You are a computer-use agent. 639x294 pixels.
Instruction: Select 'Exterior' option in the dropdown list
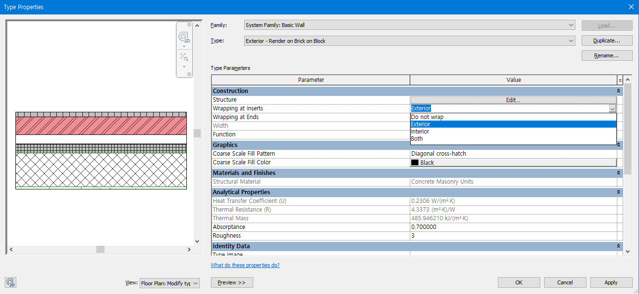[513, 124]
